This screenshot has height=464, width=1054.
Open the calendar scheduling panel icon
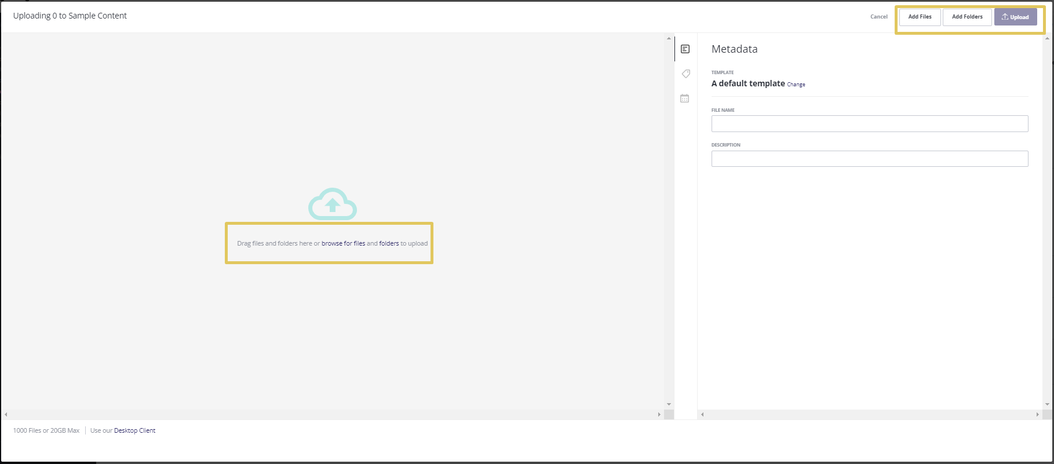tap(685, 98)
